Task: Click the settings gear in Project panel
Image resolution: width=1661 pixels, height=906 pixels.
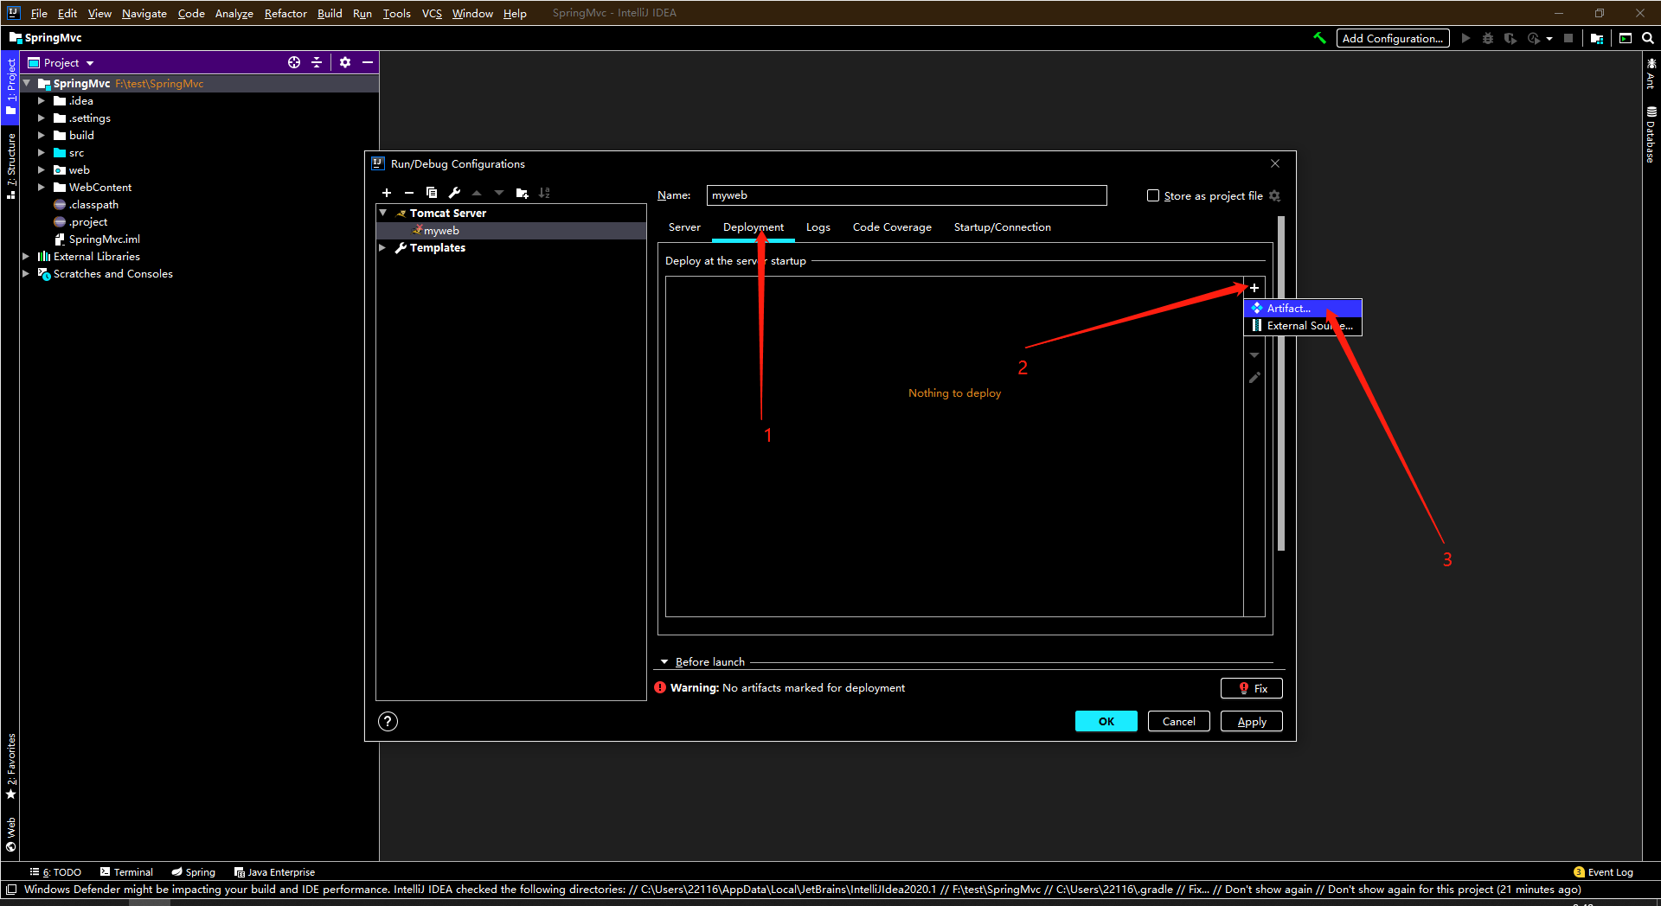Action: [x=345, y=62]
